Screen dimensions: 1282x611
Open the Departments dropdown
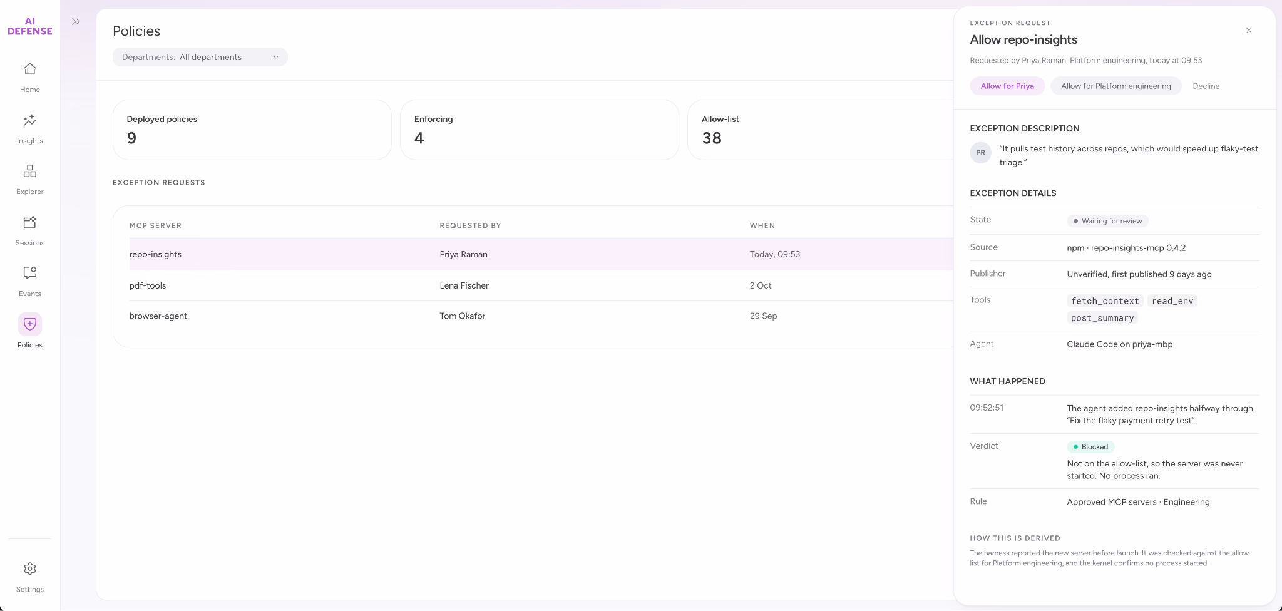click(x=200, y=57)
